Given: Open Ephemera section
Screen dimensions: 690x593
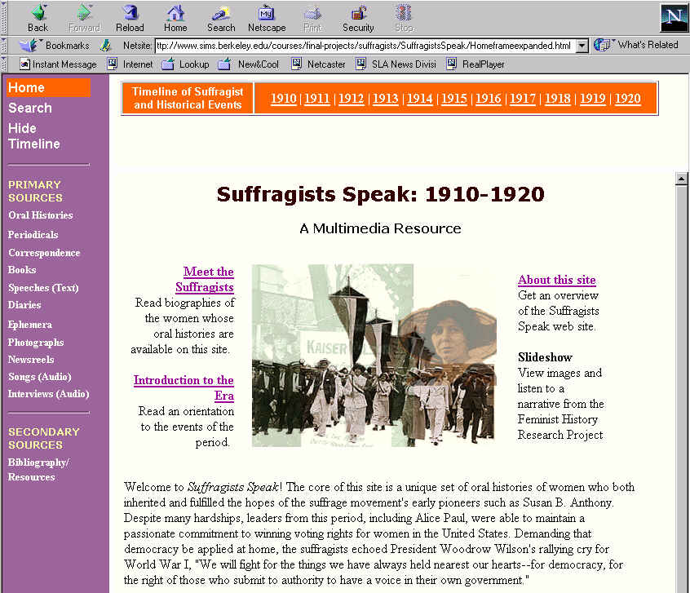Looking at the screenshot, I should [30, 325].
